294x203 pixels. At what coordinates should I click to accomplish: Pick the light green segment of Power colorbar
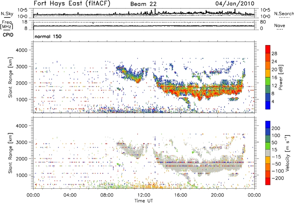[268, 81]
